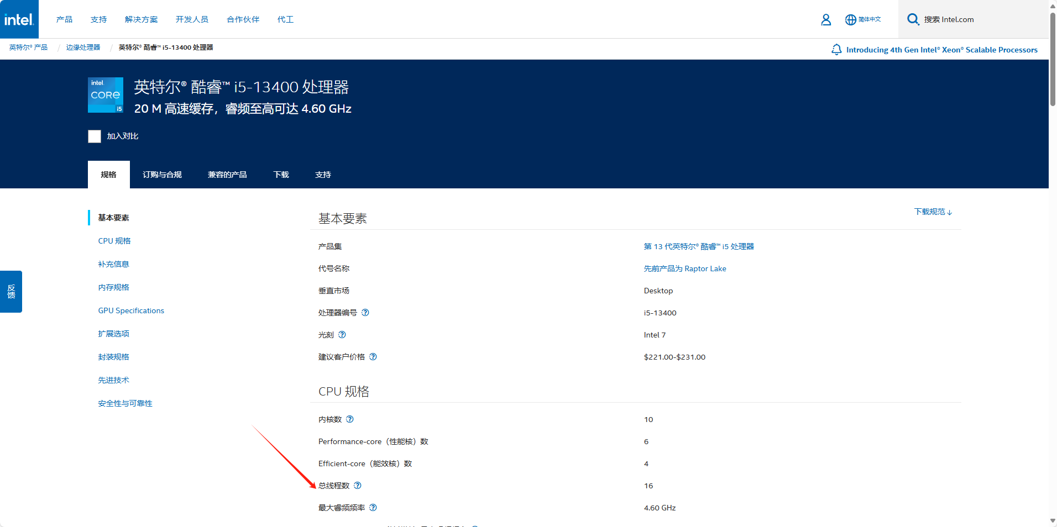The image size is (1057, 527).
Task: Click help icon next to 光刻
Action: pyautogui.click(x=342, y=335)
